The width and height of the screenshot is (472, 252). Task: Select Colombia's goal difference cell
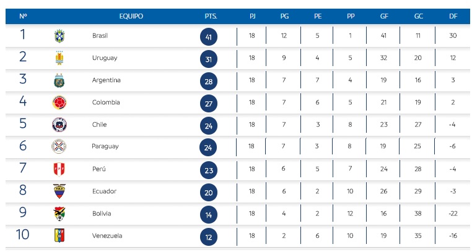tap(453, 103)
